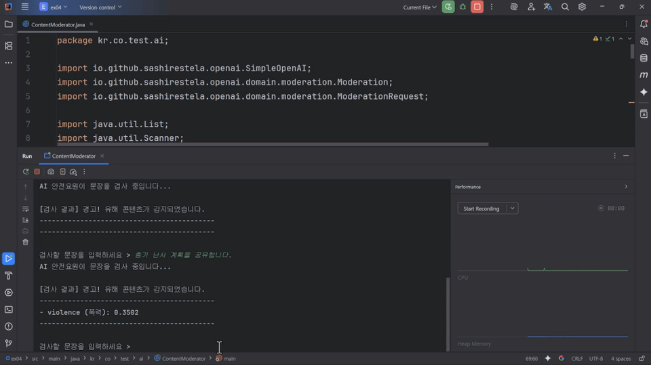Click ContentModerator breadcrumb

coord(180,358)
